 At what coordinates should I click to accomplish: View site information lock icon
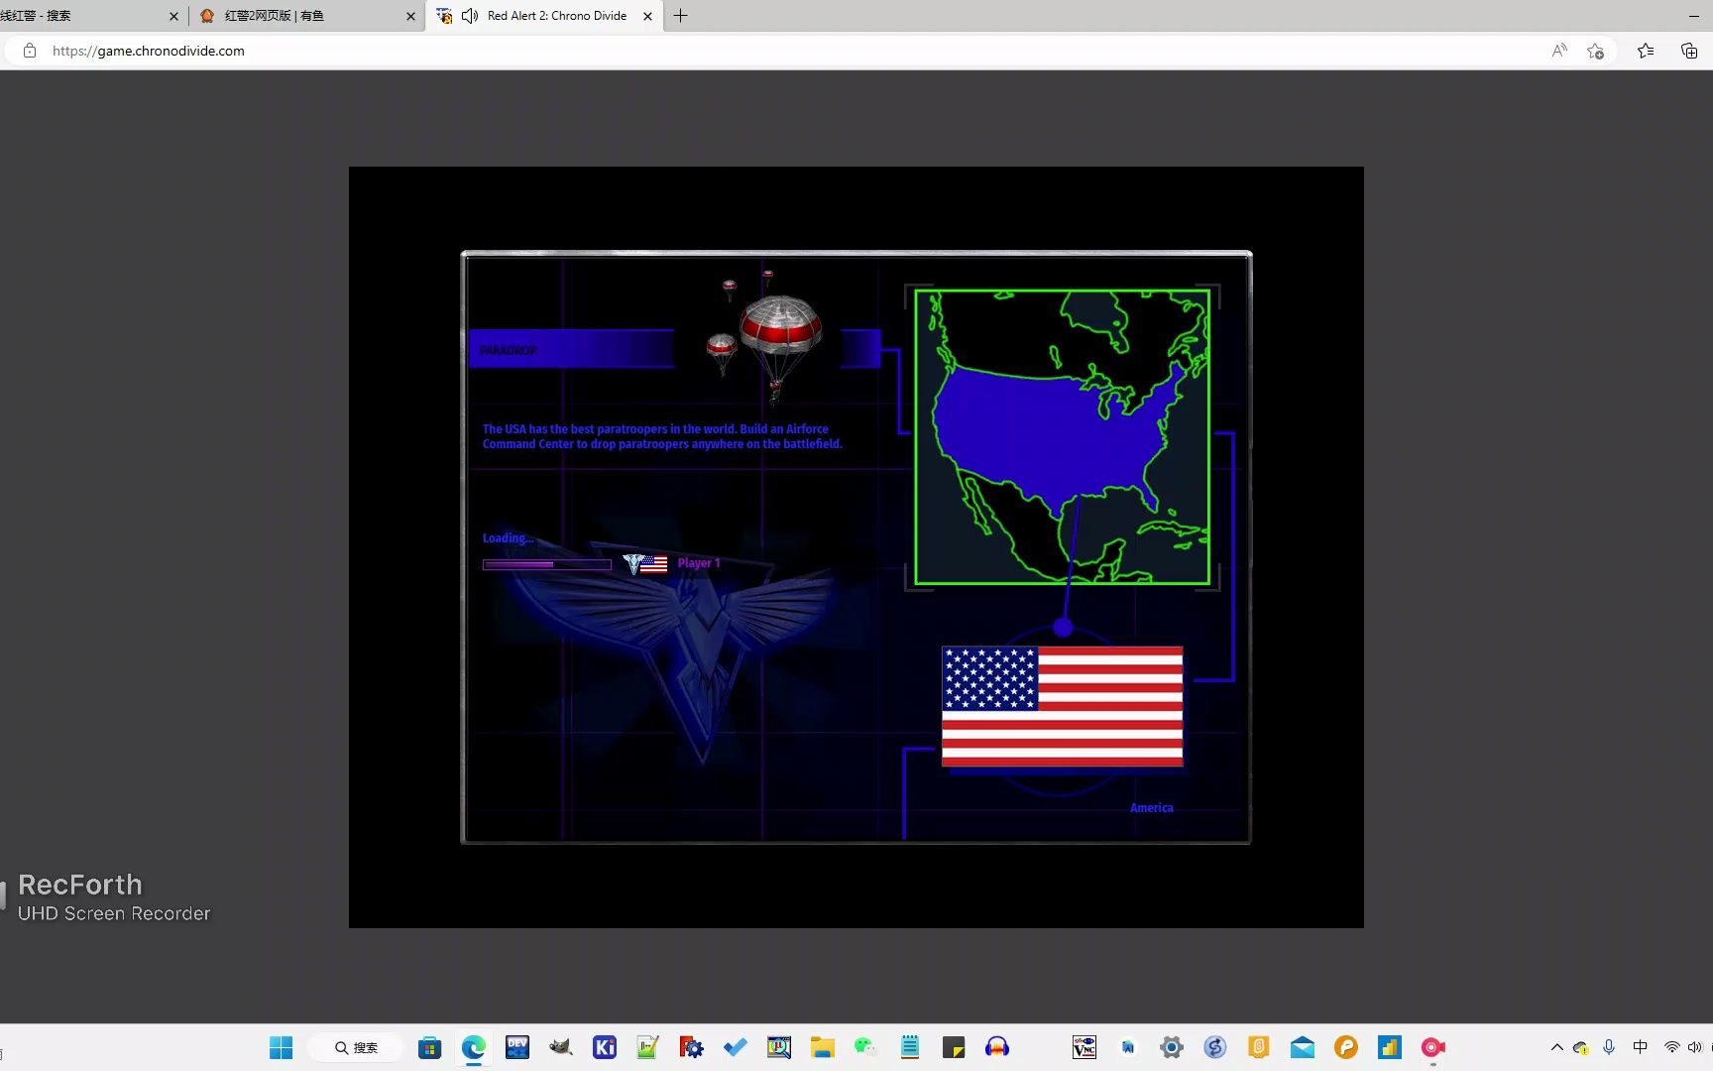(x=30, y=51)
